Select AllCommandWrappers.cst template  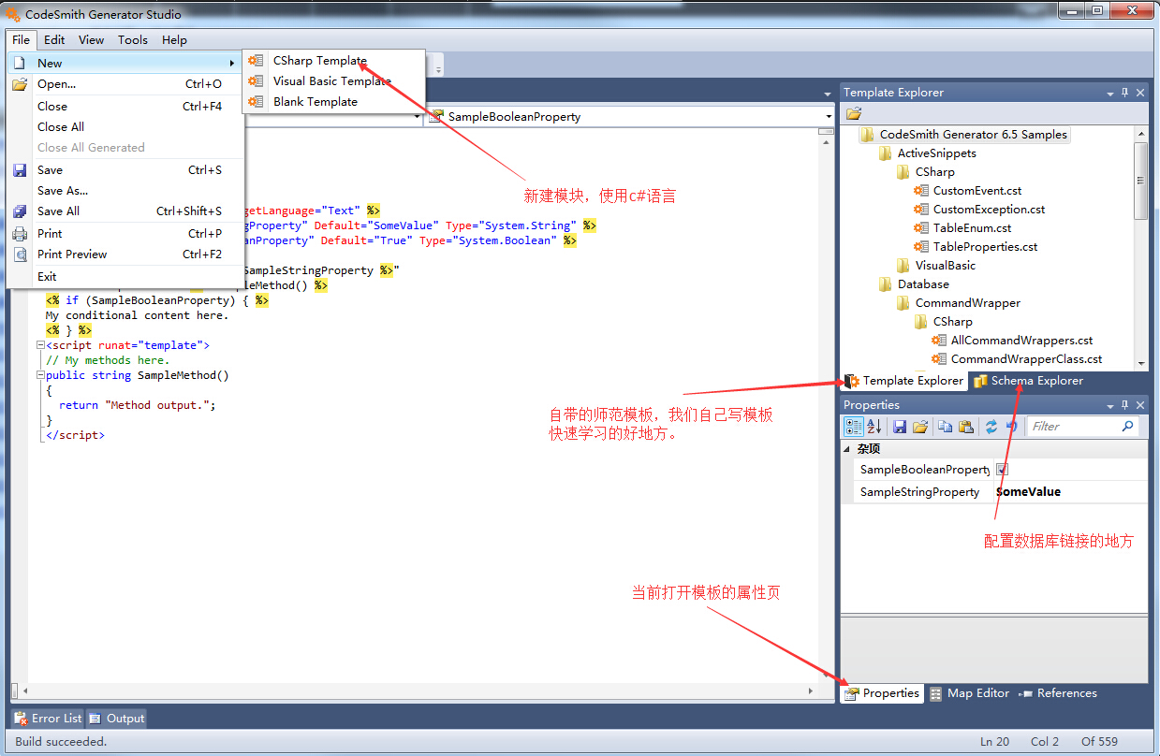(x=1021, y=341)
